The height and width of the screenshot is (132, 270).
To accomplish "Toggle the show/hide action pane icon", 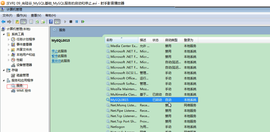I will click(57, 22).
